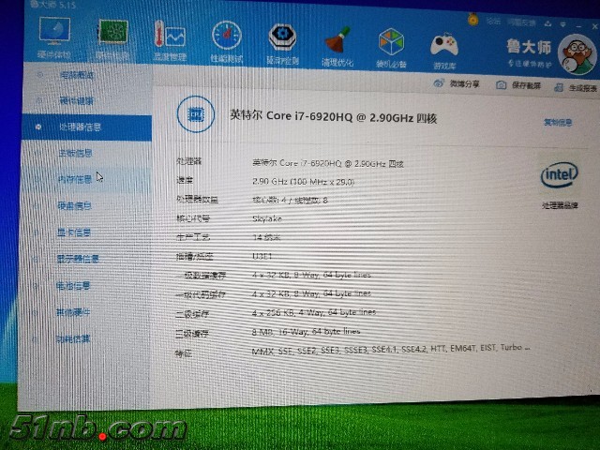
Task: Open the 论坛 forum link
Action: click(x=494, y=21)
